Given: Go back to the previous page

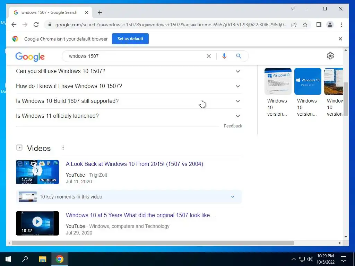Looking at the screenshot, I should (x=14, y=25).
